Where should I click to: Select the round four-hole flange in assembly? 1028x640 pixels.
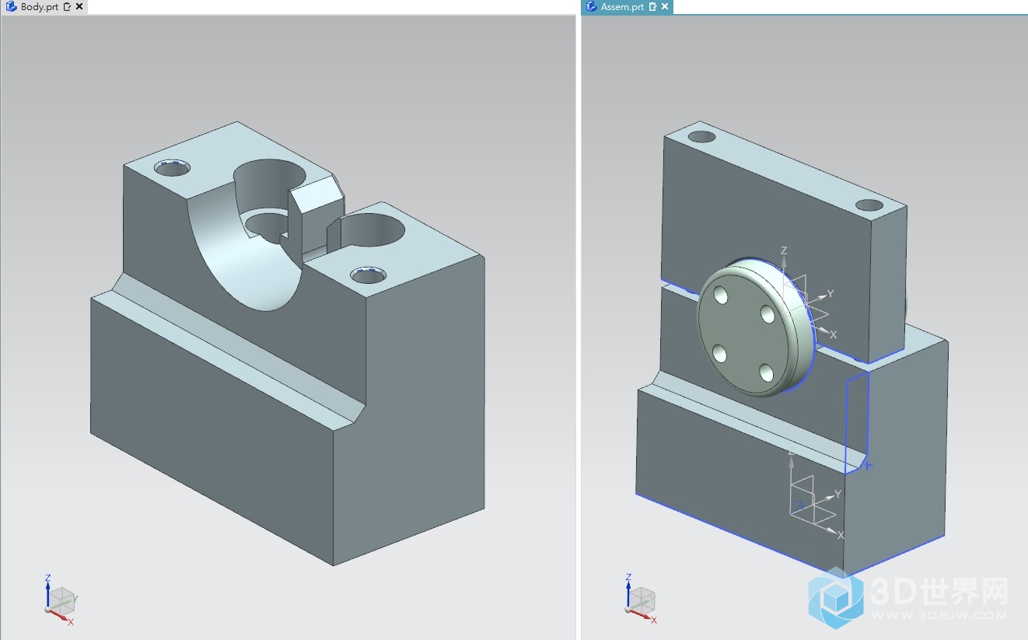(754, 328)
